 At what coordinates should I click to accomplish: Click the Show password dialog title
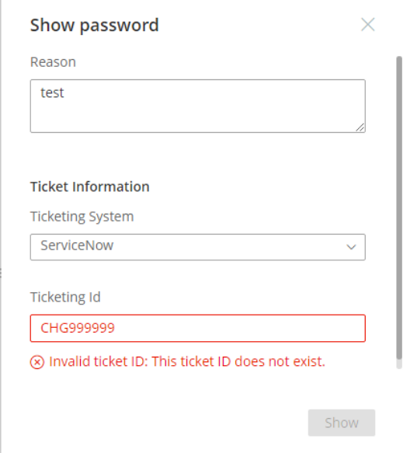pyautogui.click(x=95, y=25)
